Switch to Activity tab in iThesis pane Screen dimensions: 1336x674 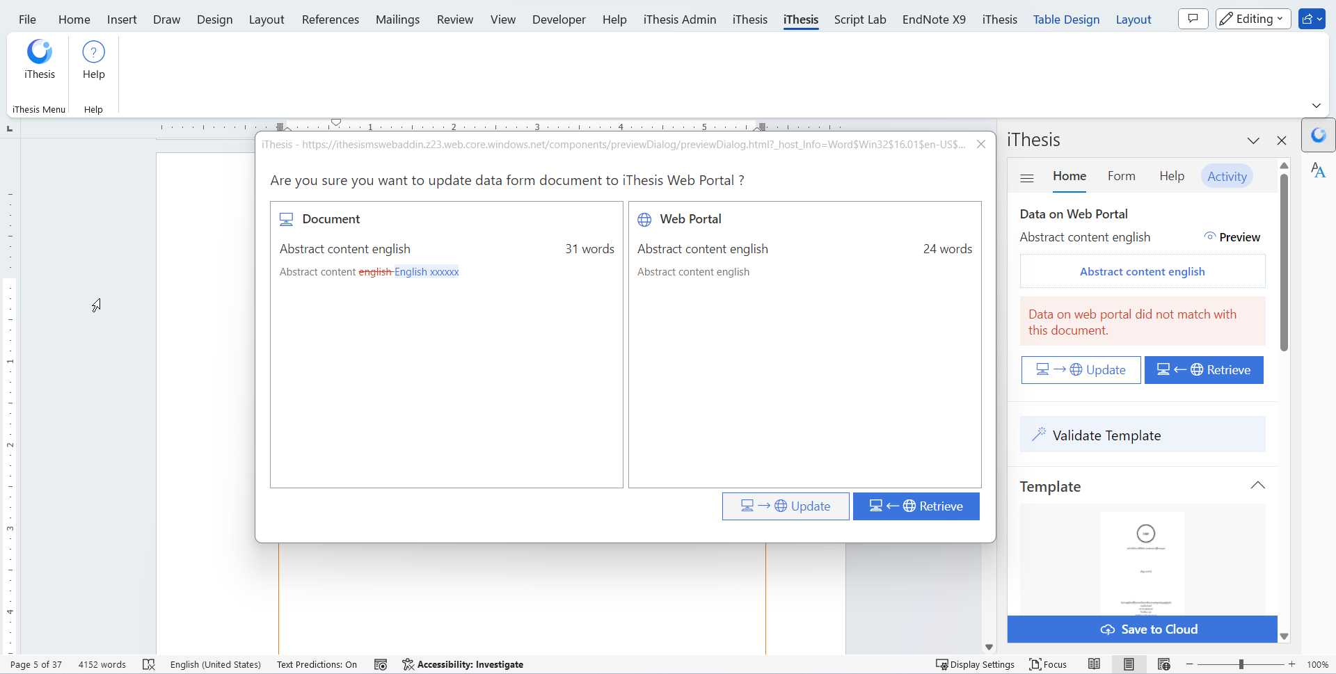(x=1227, y=177)
